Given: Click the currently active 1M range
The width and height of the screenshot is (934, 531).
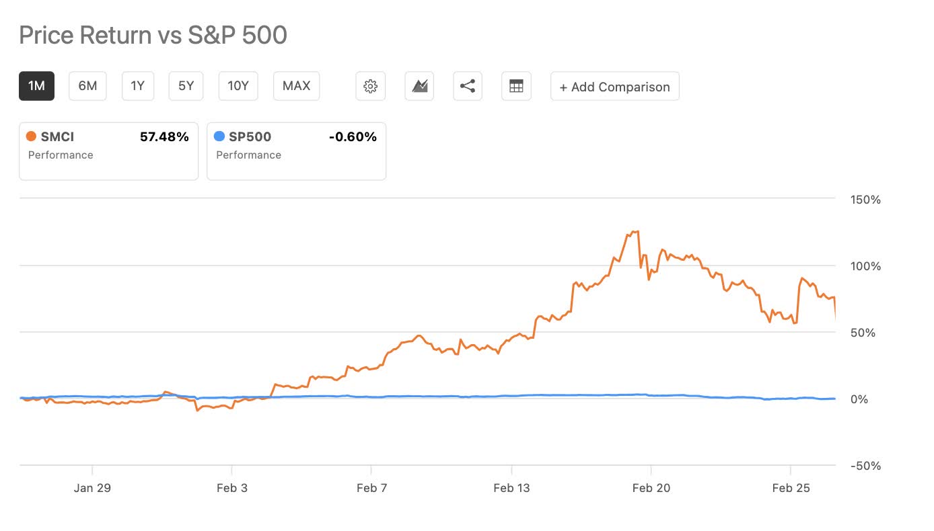Looking at the screenshot, I should click(x=36, y=86).
